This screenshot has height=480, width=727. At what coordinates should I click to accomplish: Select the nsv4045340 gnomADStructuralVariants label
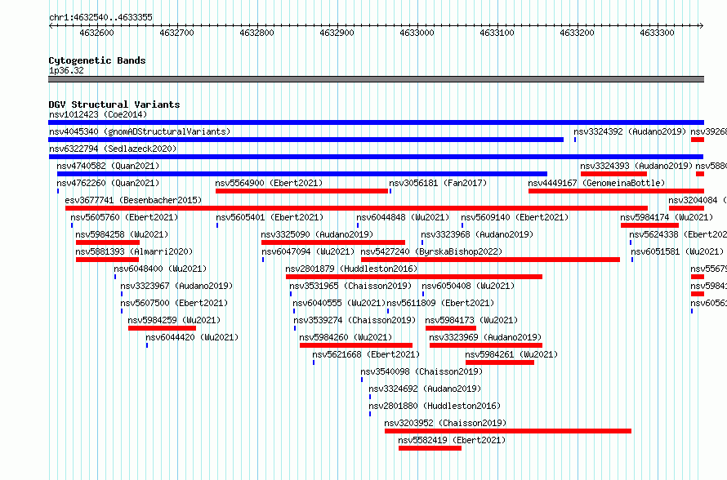[x=140, y=131]
